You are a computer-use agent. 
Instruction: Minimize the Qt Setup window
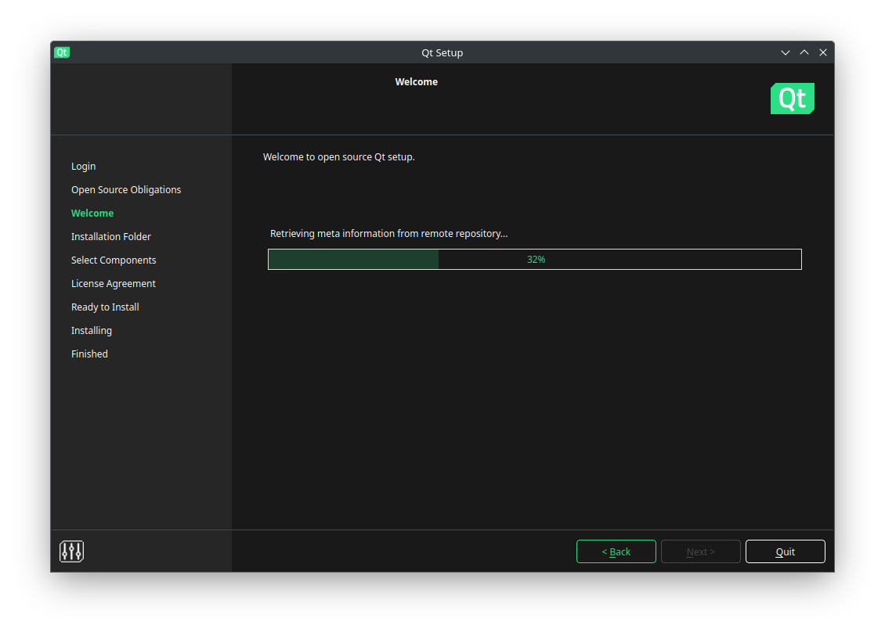pyautogui.click(x=785, y=52)
